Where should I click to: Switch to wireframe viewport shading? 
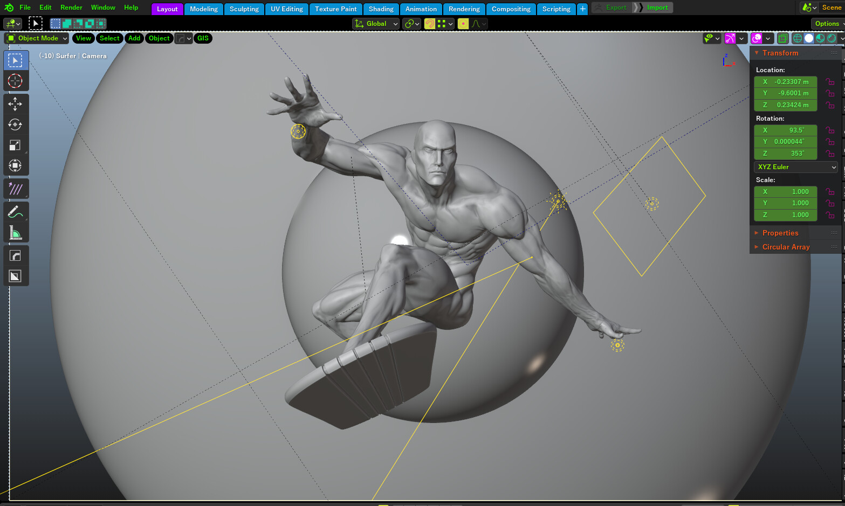798,38
